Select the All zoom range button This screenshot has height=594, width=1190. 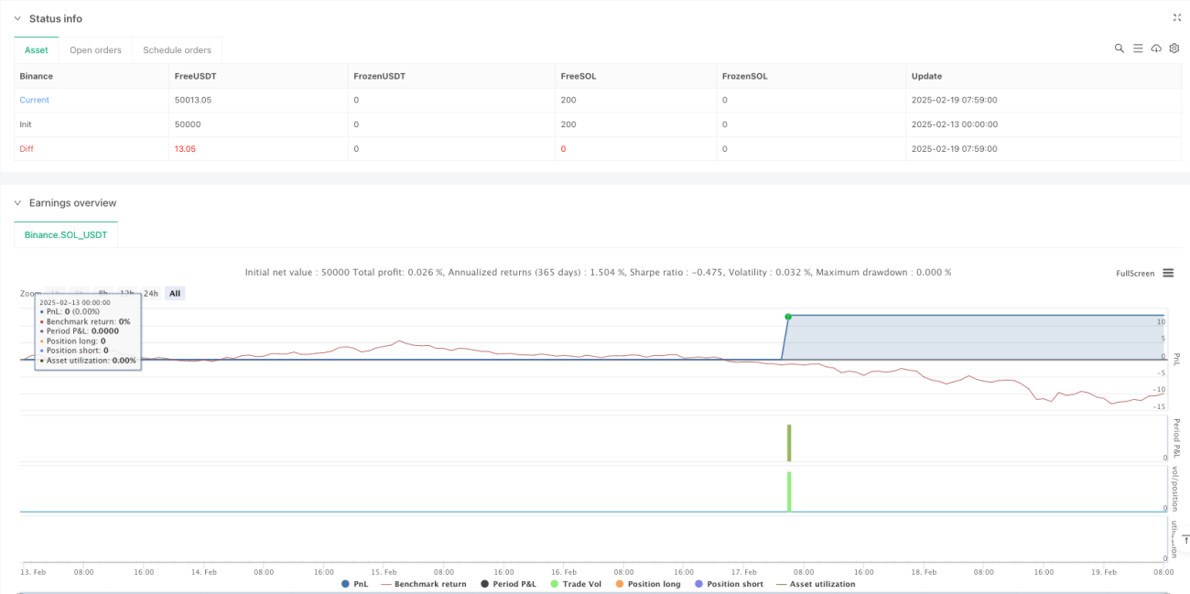(175, 293)
